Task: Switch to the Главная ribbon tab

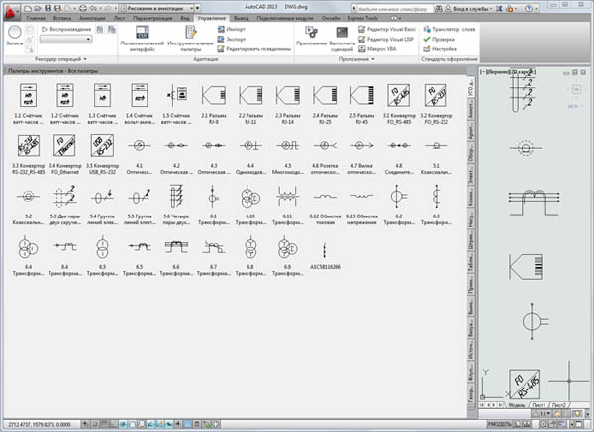Action: [36, 19]
